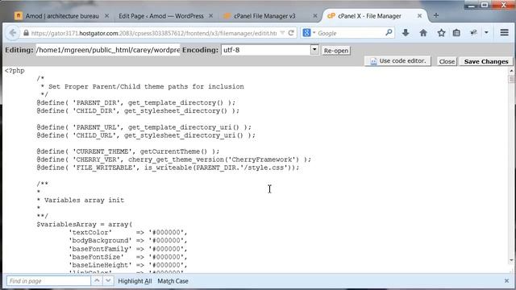Click the site security padlock icon
516x290 pixels.
click(27, 33)
